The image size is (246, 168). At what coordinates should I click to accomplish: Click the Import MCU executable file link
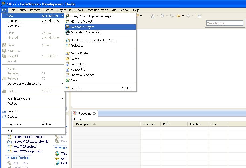(x=31, y=142)
